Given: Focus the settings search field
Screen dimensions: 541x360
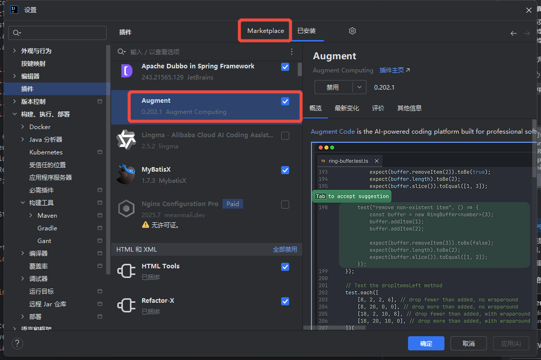Looking at the screenshot, I should (57, 33).
